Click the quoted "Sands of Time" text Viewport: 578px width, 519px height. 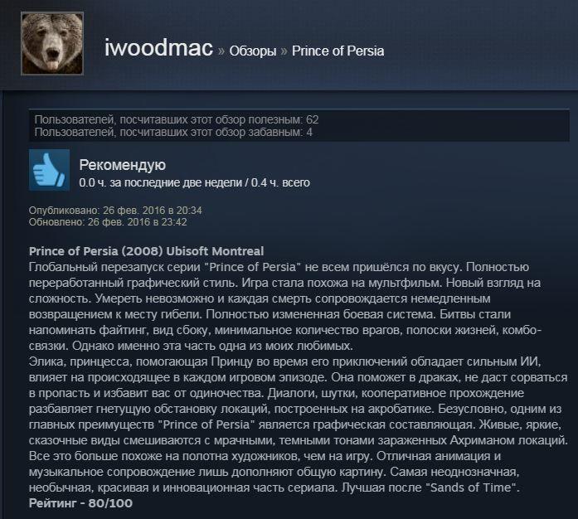(x=471, y=487)
